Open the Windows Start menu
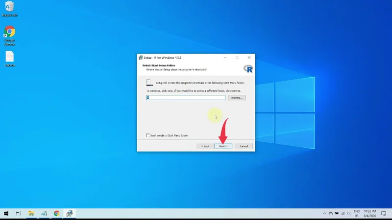The width and height of the screenshot is (392, 220). pyautogui.click(x=6, y=214)
